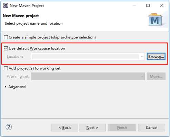Close the New Maven Project dialog

[162, 5]
